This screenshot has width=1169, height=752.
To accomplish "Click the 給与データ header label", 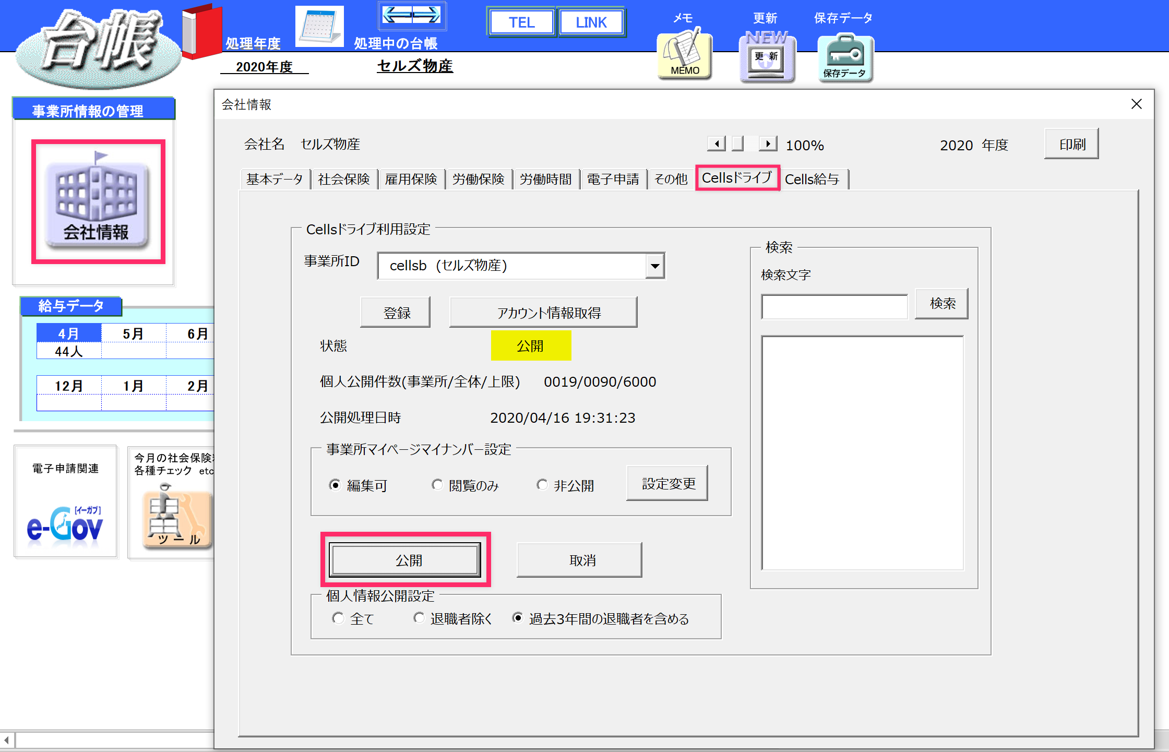I will point(71,305).
